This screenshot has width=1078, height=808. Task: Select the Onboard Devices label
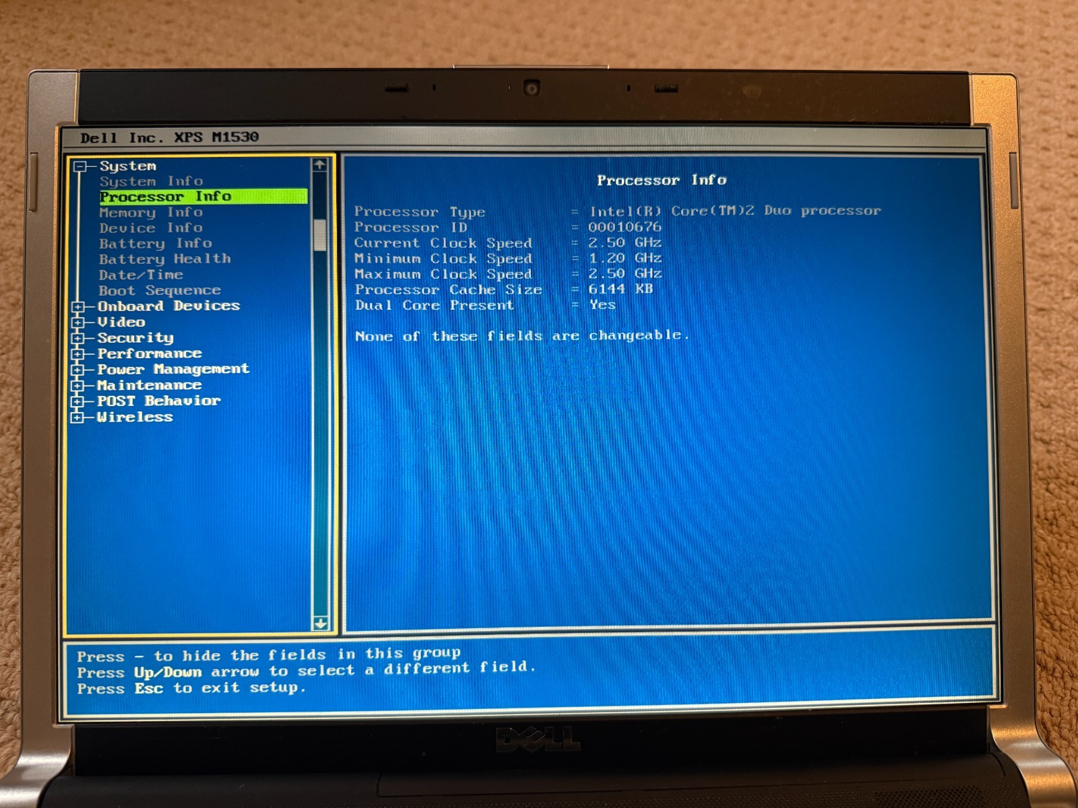click(x=168, y=306)
